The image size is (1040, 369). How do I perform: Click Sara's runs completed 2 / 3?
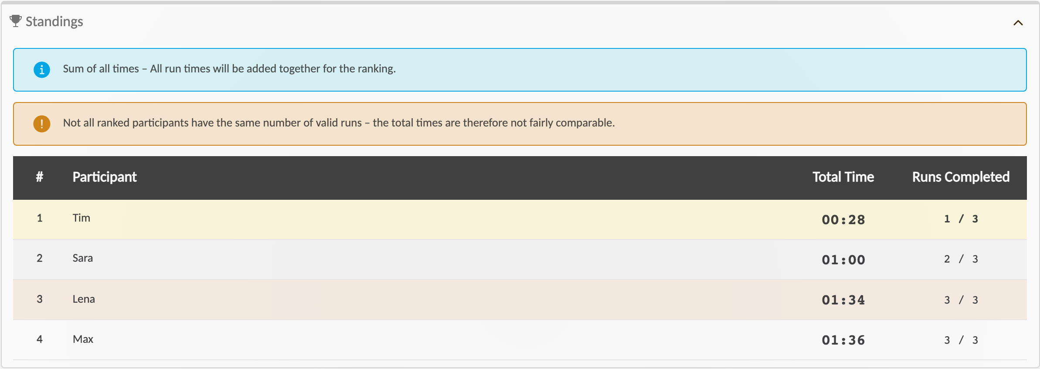(961, 259)
